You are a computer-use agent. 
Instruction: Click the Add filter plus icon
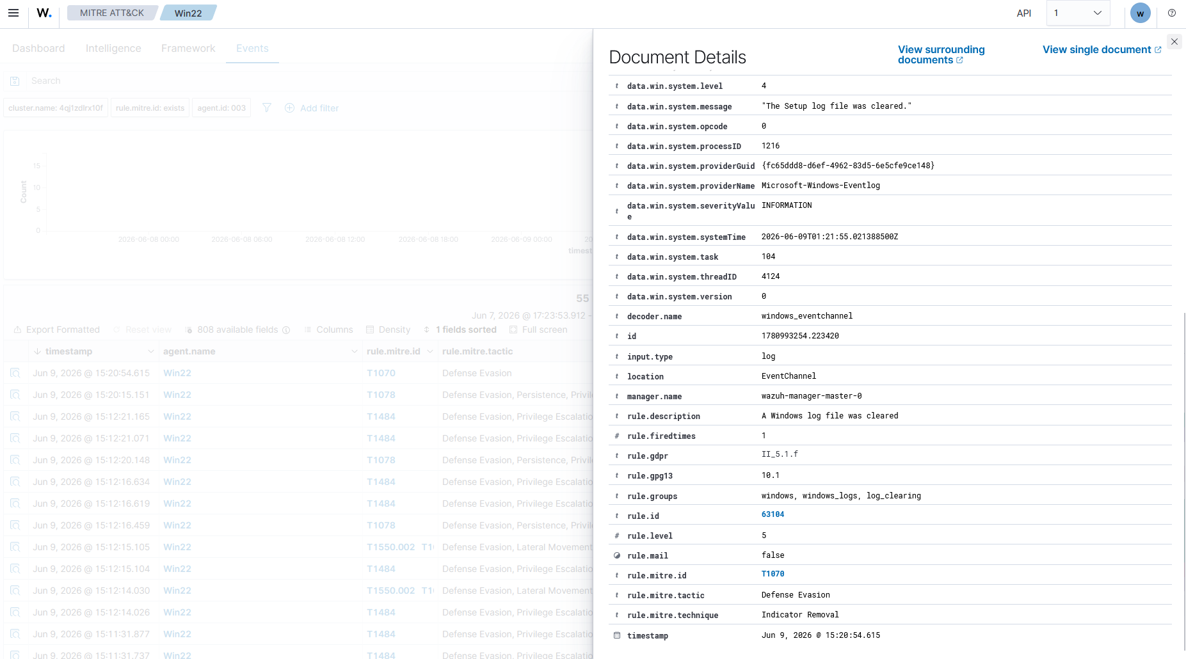point(289,108)
